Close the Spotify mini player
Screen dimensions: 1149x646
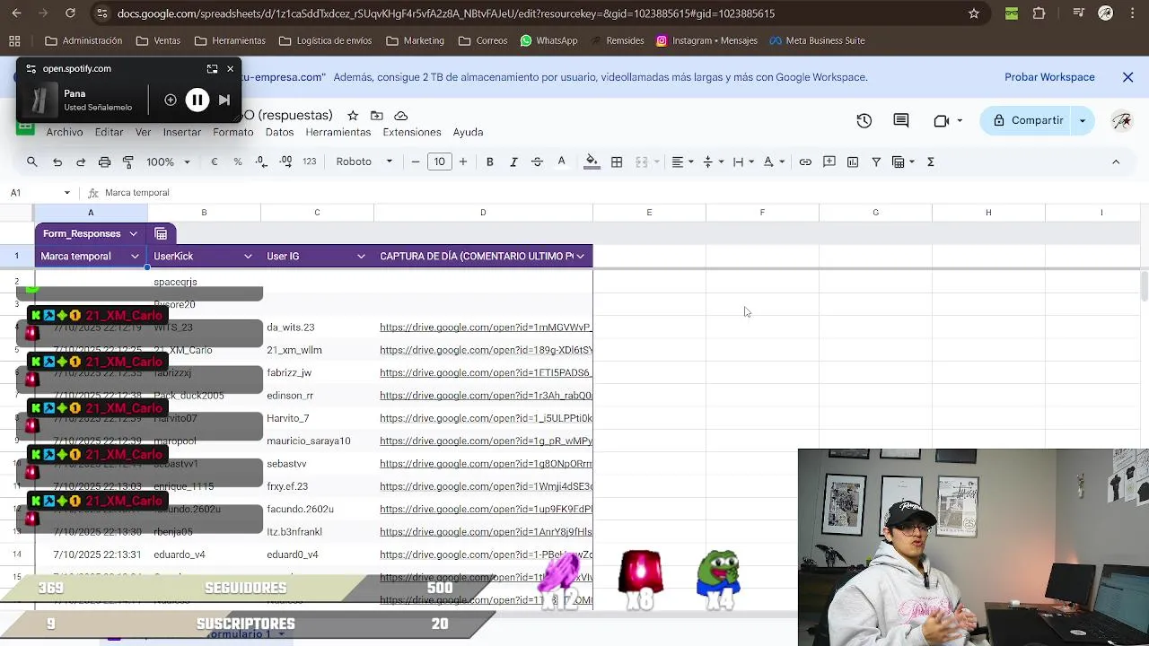pyautogui.click(x=230, y=68)
